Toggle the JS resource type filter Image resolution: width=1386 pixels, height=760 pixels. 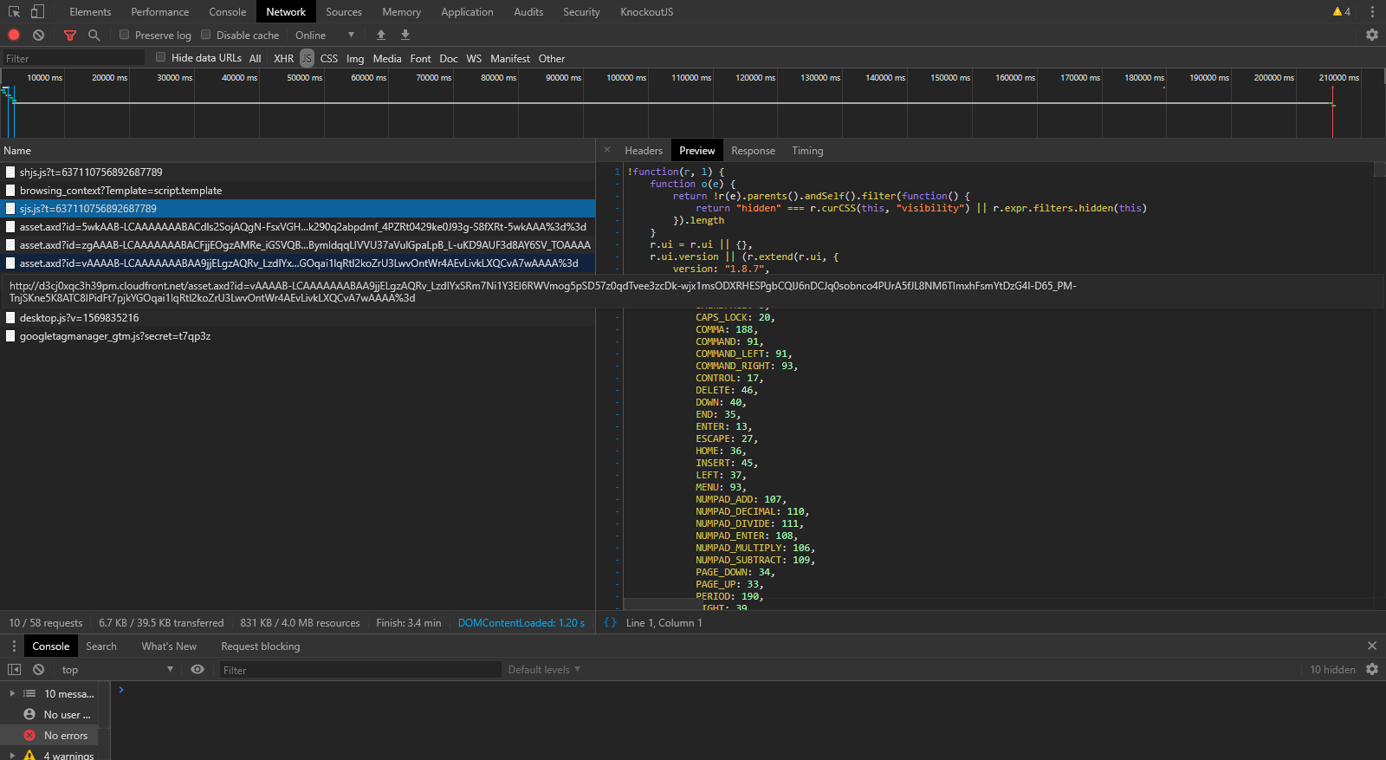(x=307, y=58)
